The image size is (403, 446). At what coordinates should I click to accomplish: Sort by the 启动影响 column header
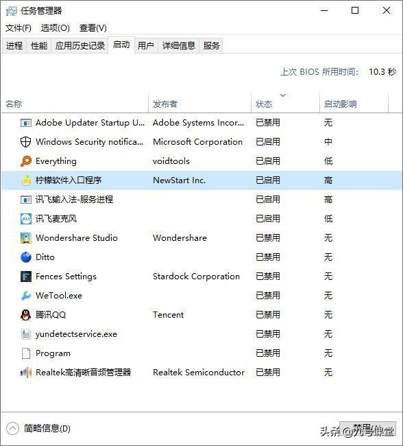(x=354, y=104)
